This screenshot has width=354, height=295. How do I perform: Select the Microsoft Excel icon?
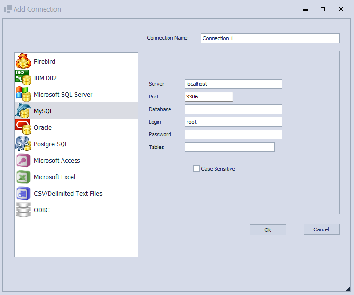click(x=23, y=177)
